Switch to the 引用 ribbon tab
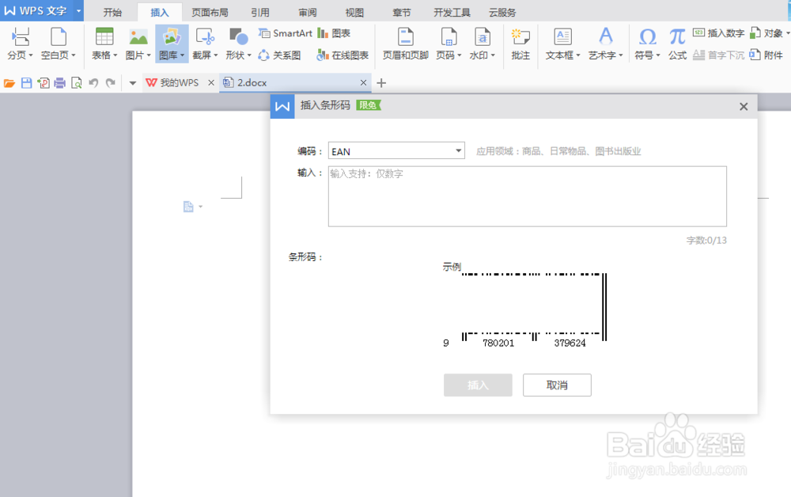Viewport: 791px width, 497px height. pyautogui.click(x=260, y=12)
